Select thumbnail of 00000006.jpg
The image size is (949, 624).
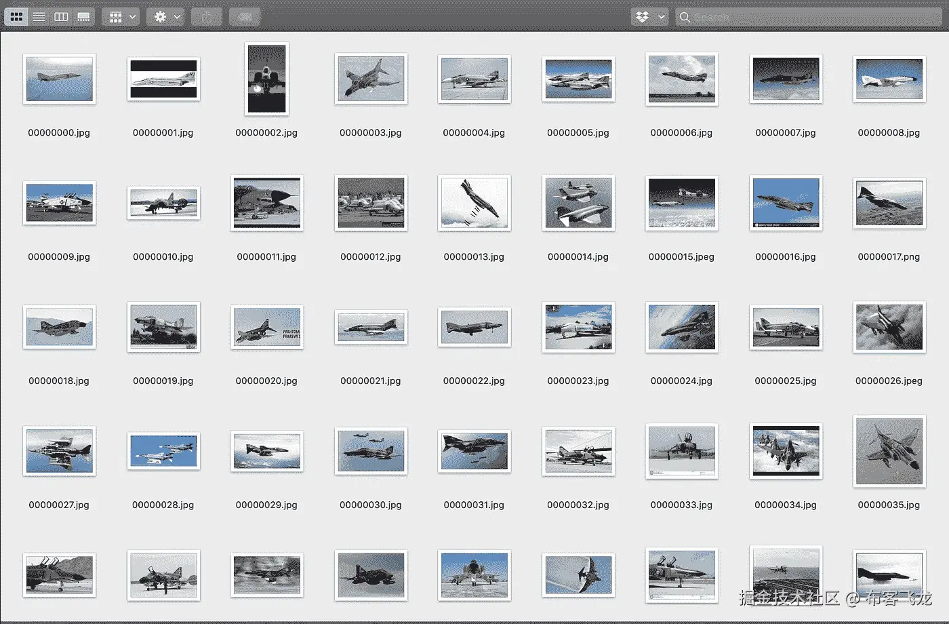point(681,79)
